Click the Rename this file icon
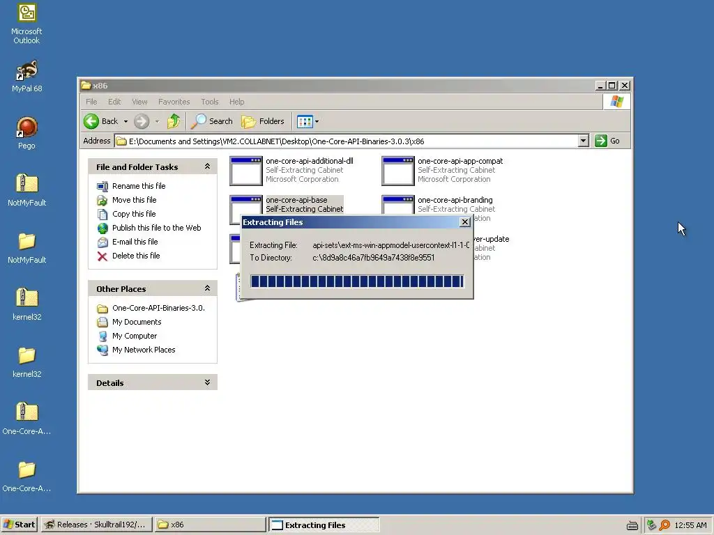The image size is (714, 535). [102, 186]
